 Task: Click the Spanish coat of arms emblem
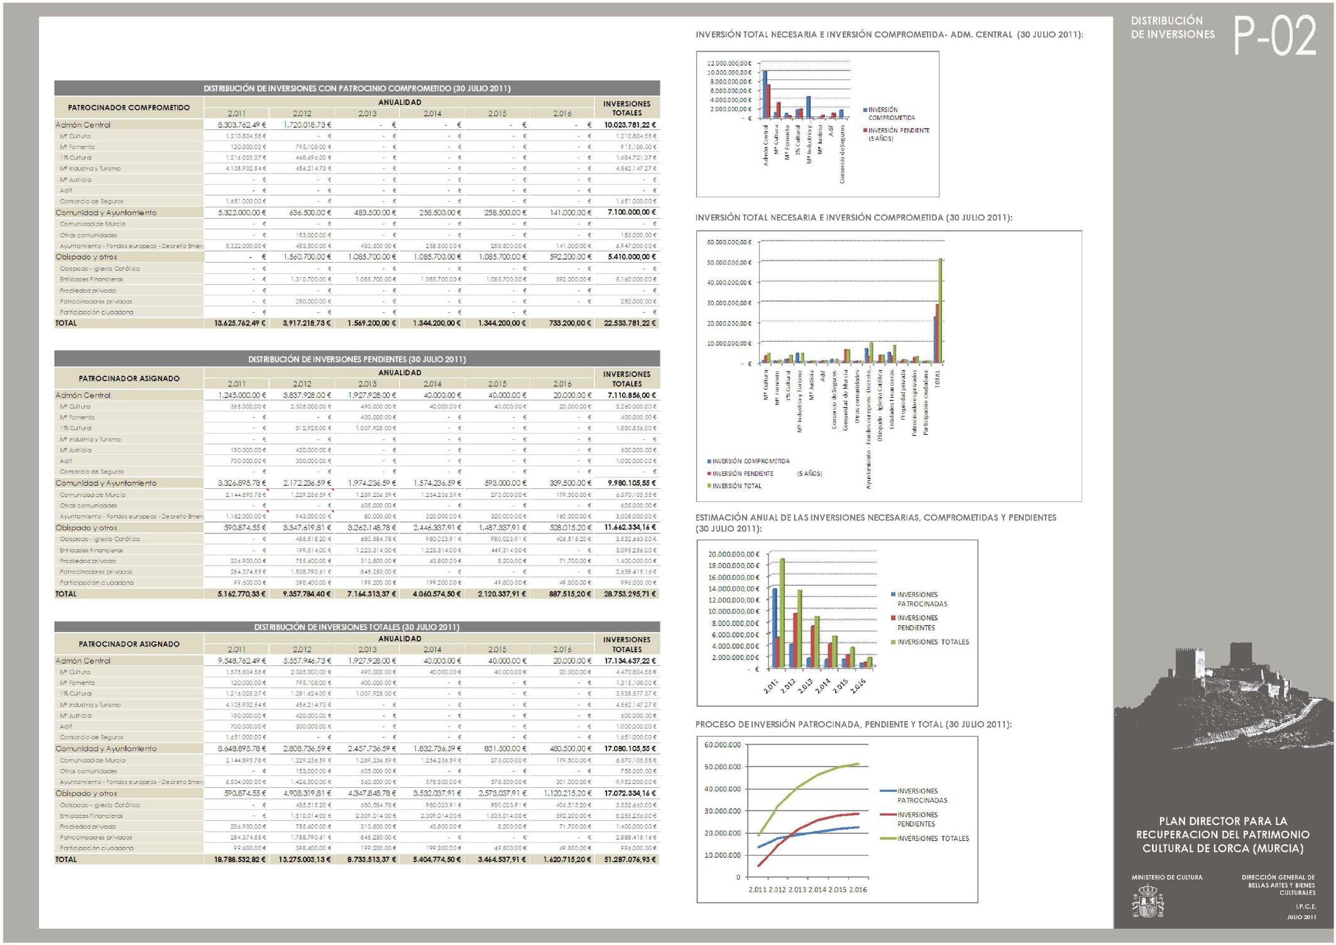(x=1147, y=900)
